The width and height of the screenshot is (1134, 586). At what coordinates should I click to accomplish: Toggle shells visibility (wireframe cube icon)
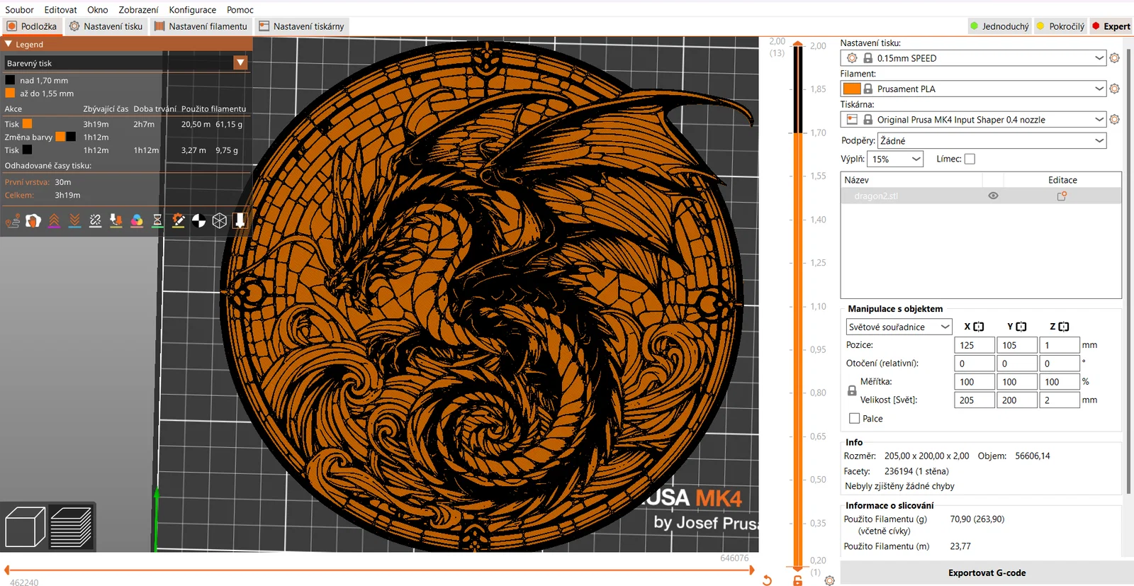pos(220,221)
